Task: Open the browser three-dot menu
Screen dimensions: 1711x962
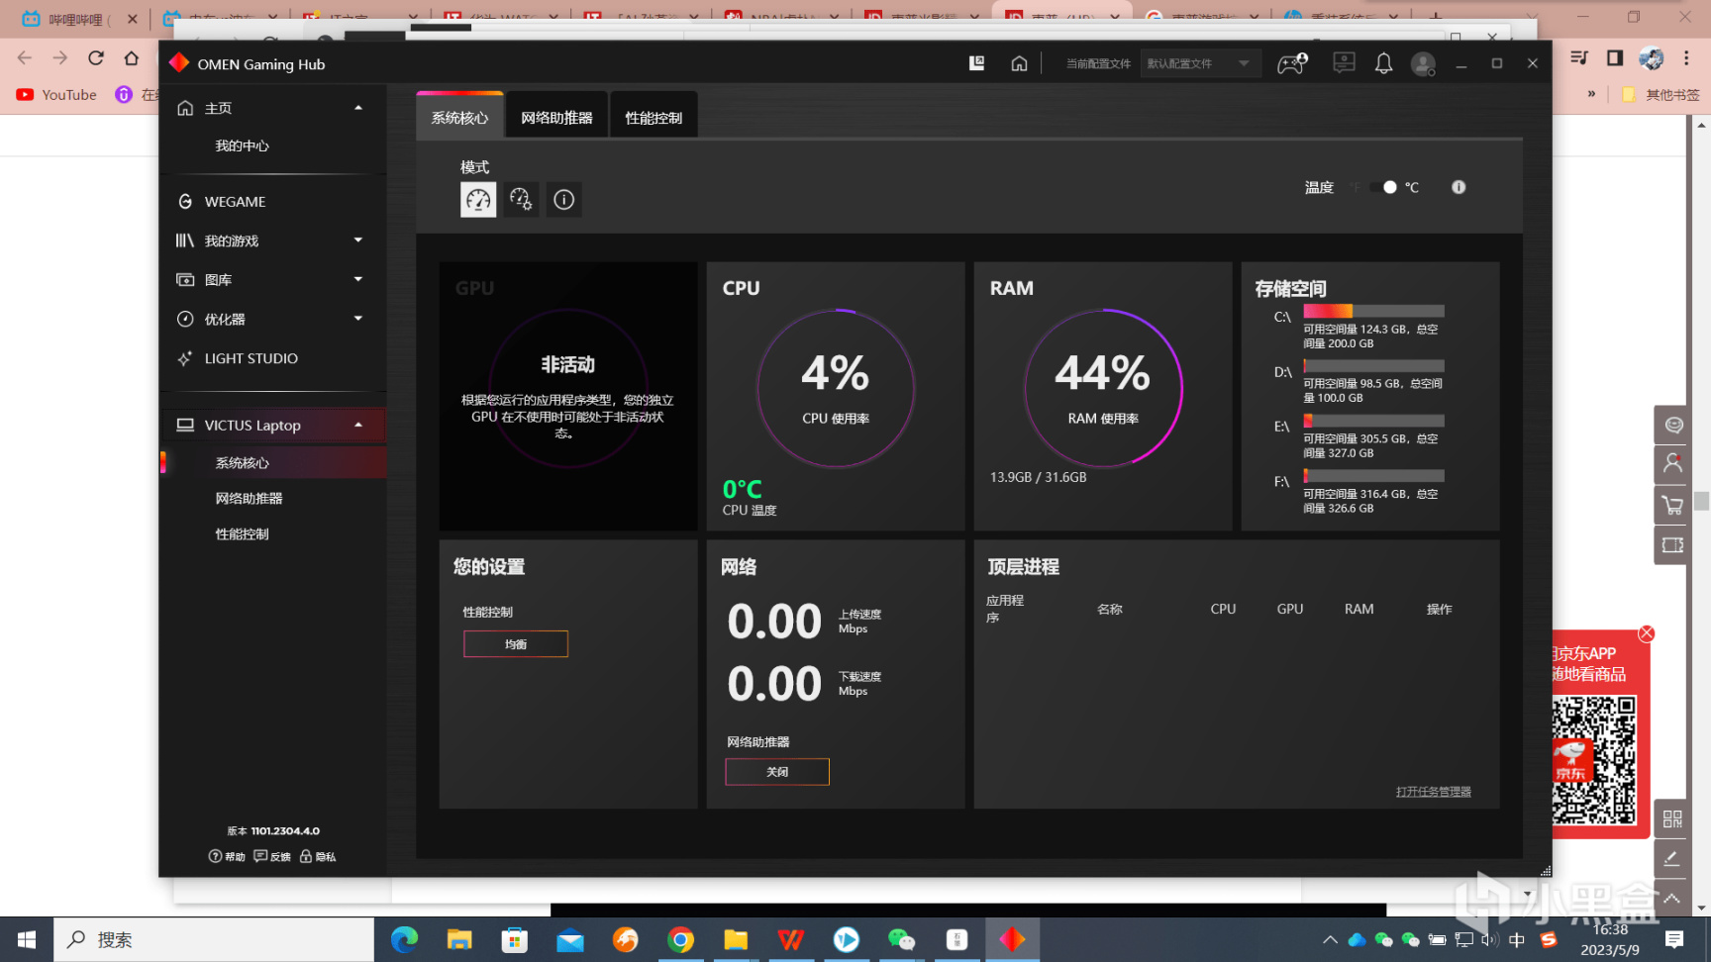Action: pos(1686,58)
